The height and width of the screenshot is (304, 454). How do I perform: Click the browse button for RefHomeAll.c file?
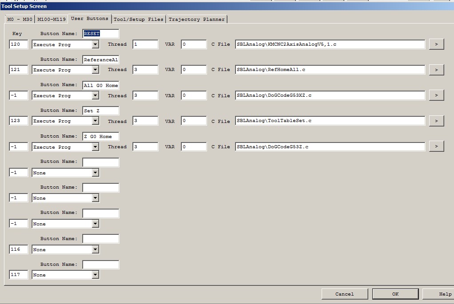click(436, 70)
